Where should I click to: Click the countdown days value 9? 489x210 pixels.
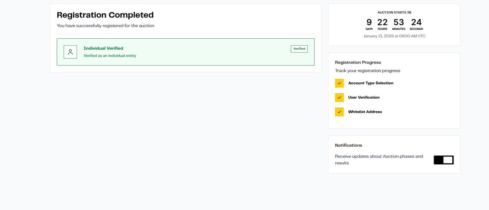[369, 22]
